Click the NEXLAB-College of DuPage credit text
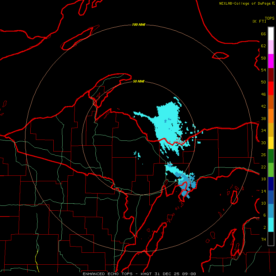The image size is (276, 276). 247,3
